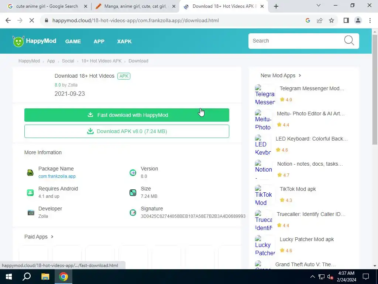378x284 pixels.
Task: Stop page loading with the X button
Action: click(x=32, y=21)
